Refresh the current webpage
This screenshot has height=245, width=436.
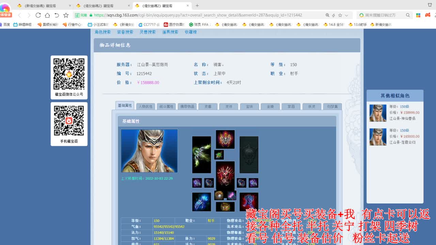point(38,15)
